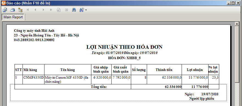Open the zoom dropdown arrow
Image resolution: width=242 pixels, height=106 pixels.
point(86,10)
